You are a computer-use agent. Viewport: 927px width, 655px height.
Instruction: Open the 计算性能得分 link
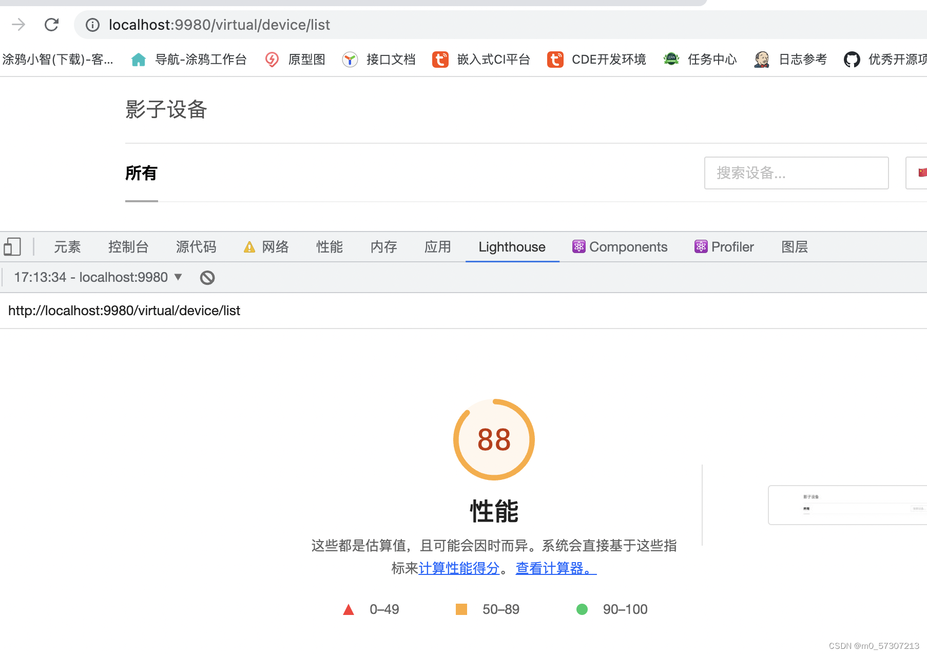[459, 568]
